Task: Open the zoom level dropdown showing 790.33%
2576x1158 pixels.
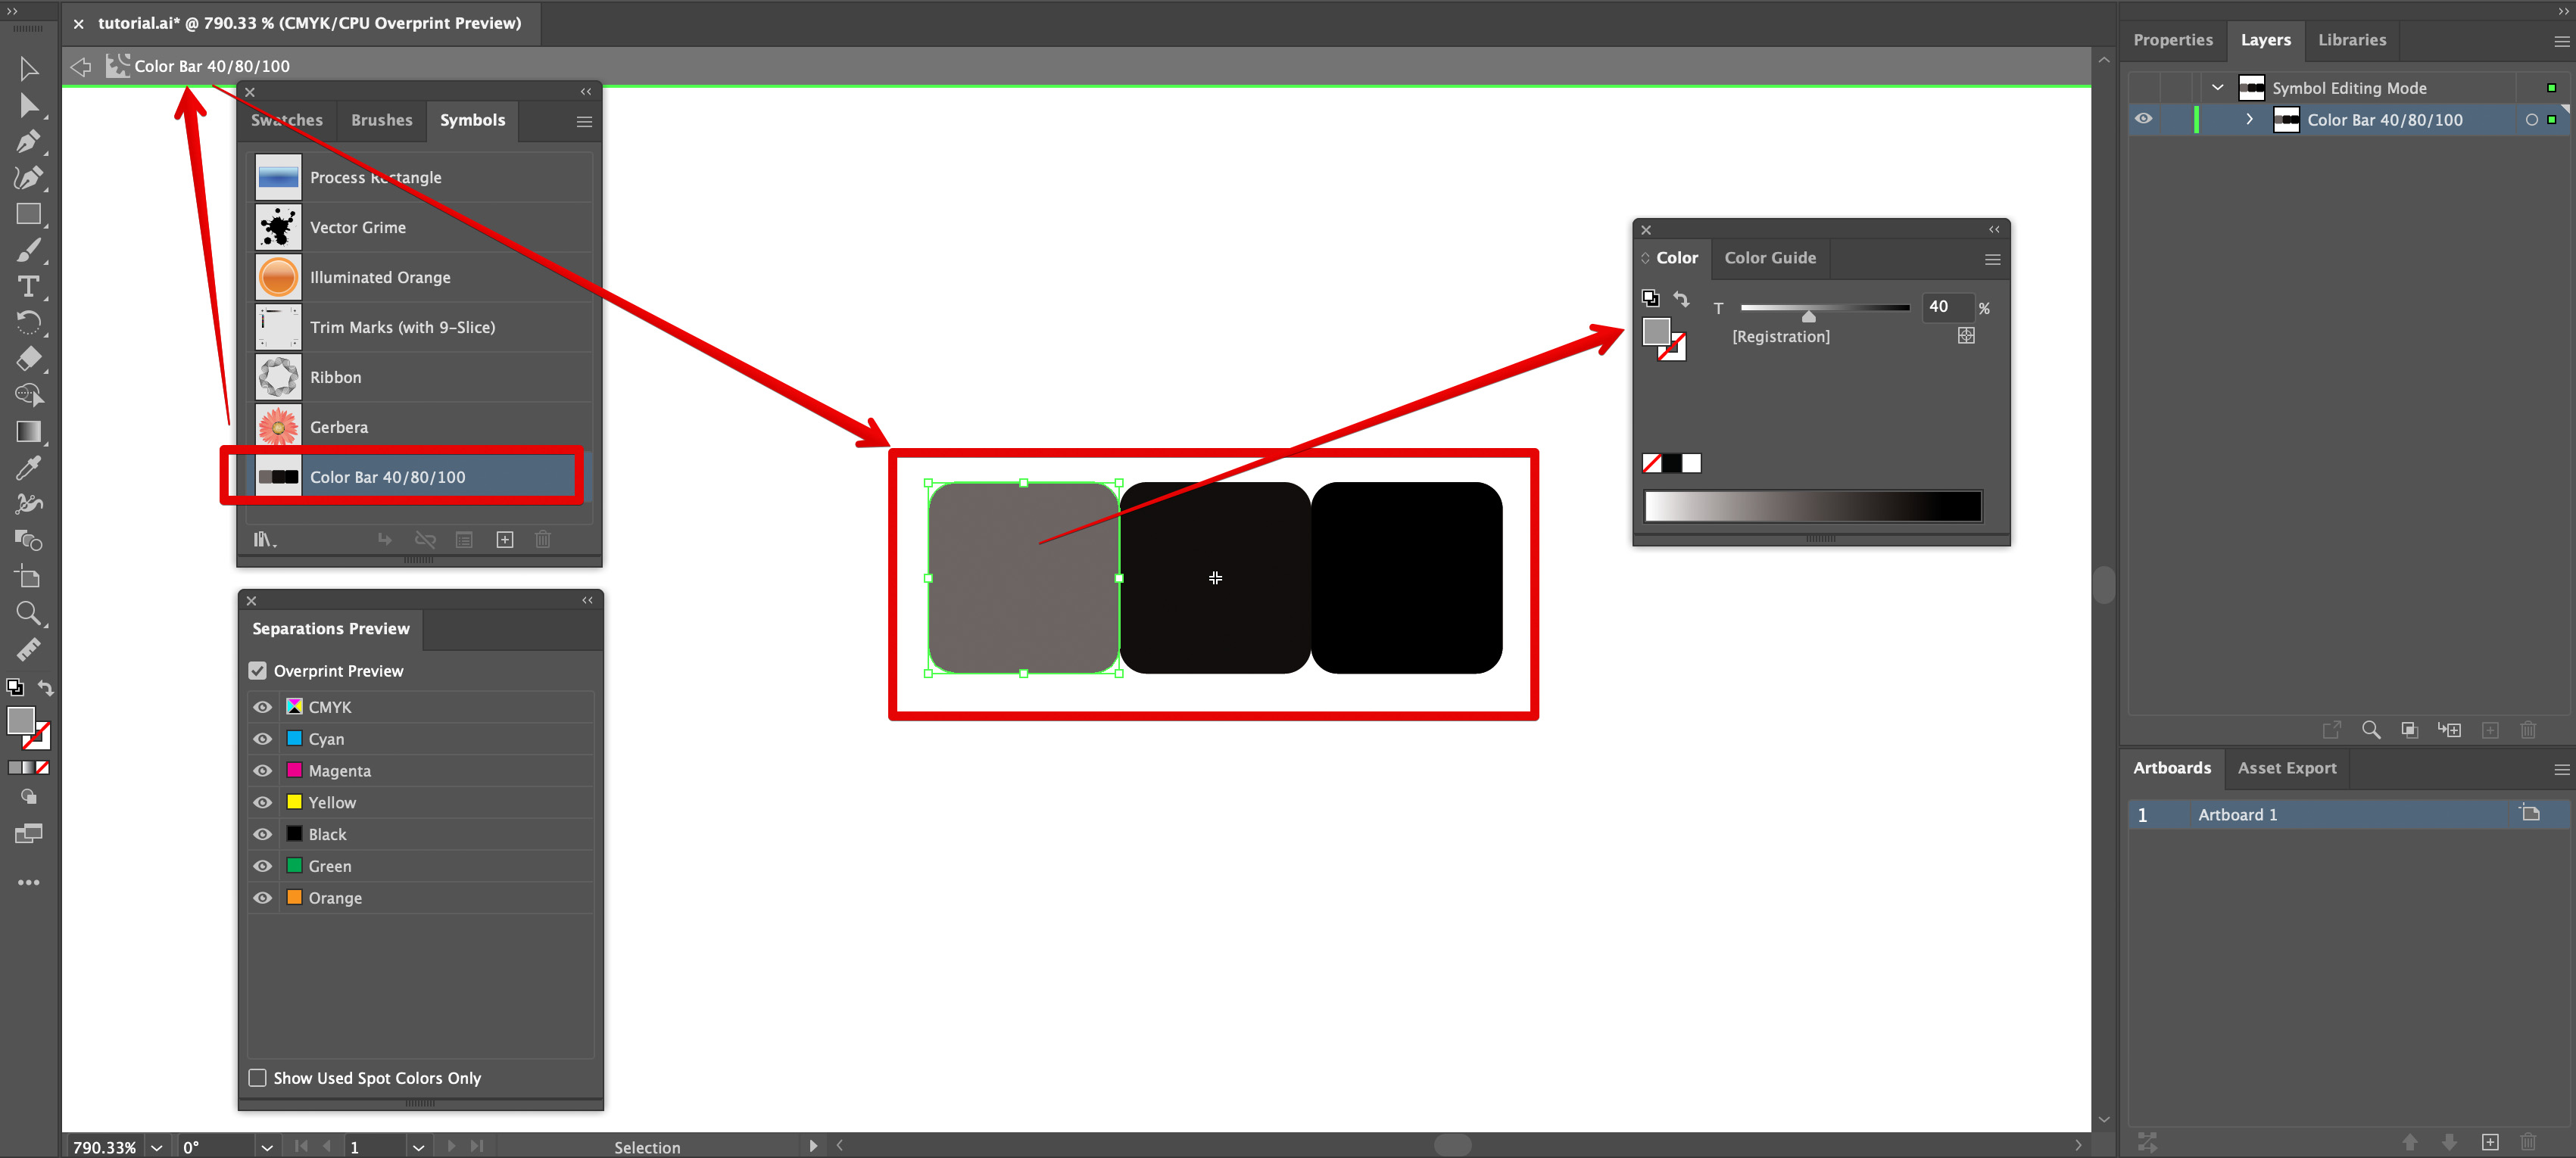Action: 156,1147
